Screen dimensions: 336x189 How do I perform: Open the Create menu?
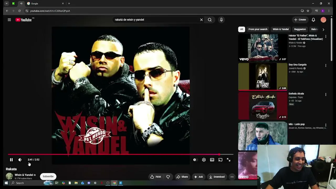point(300,20)
